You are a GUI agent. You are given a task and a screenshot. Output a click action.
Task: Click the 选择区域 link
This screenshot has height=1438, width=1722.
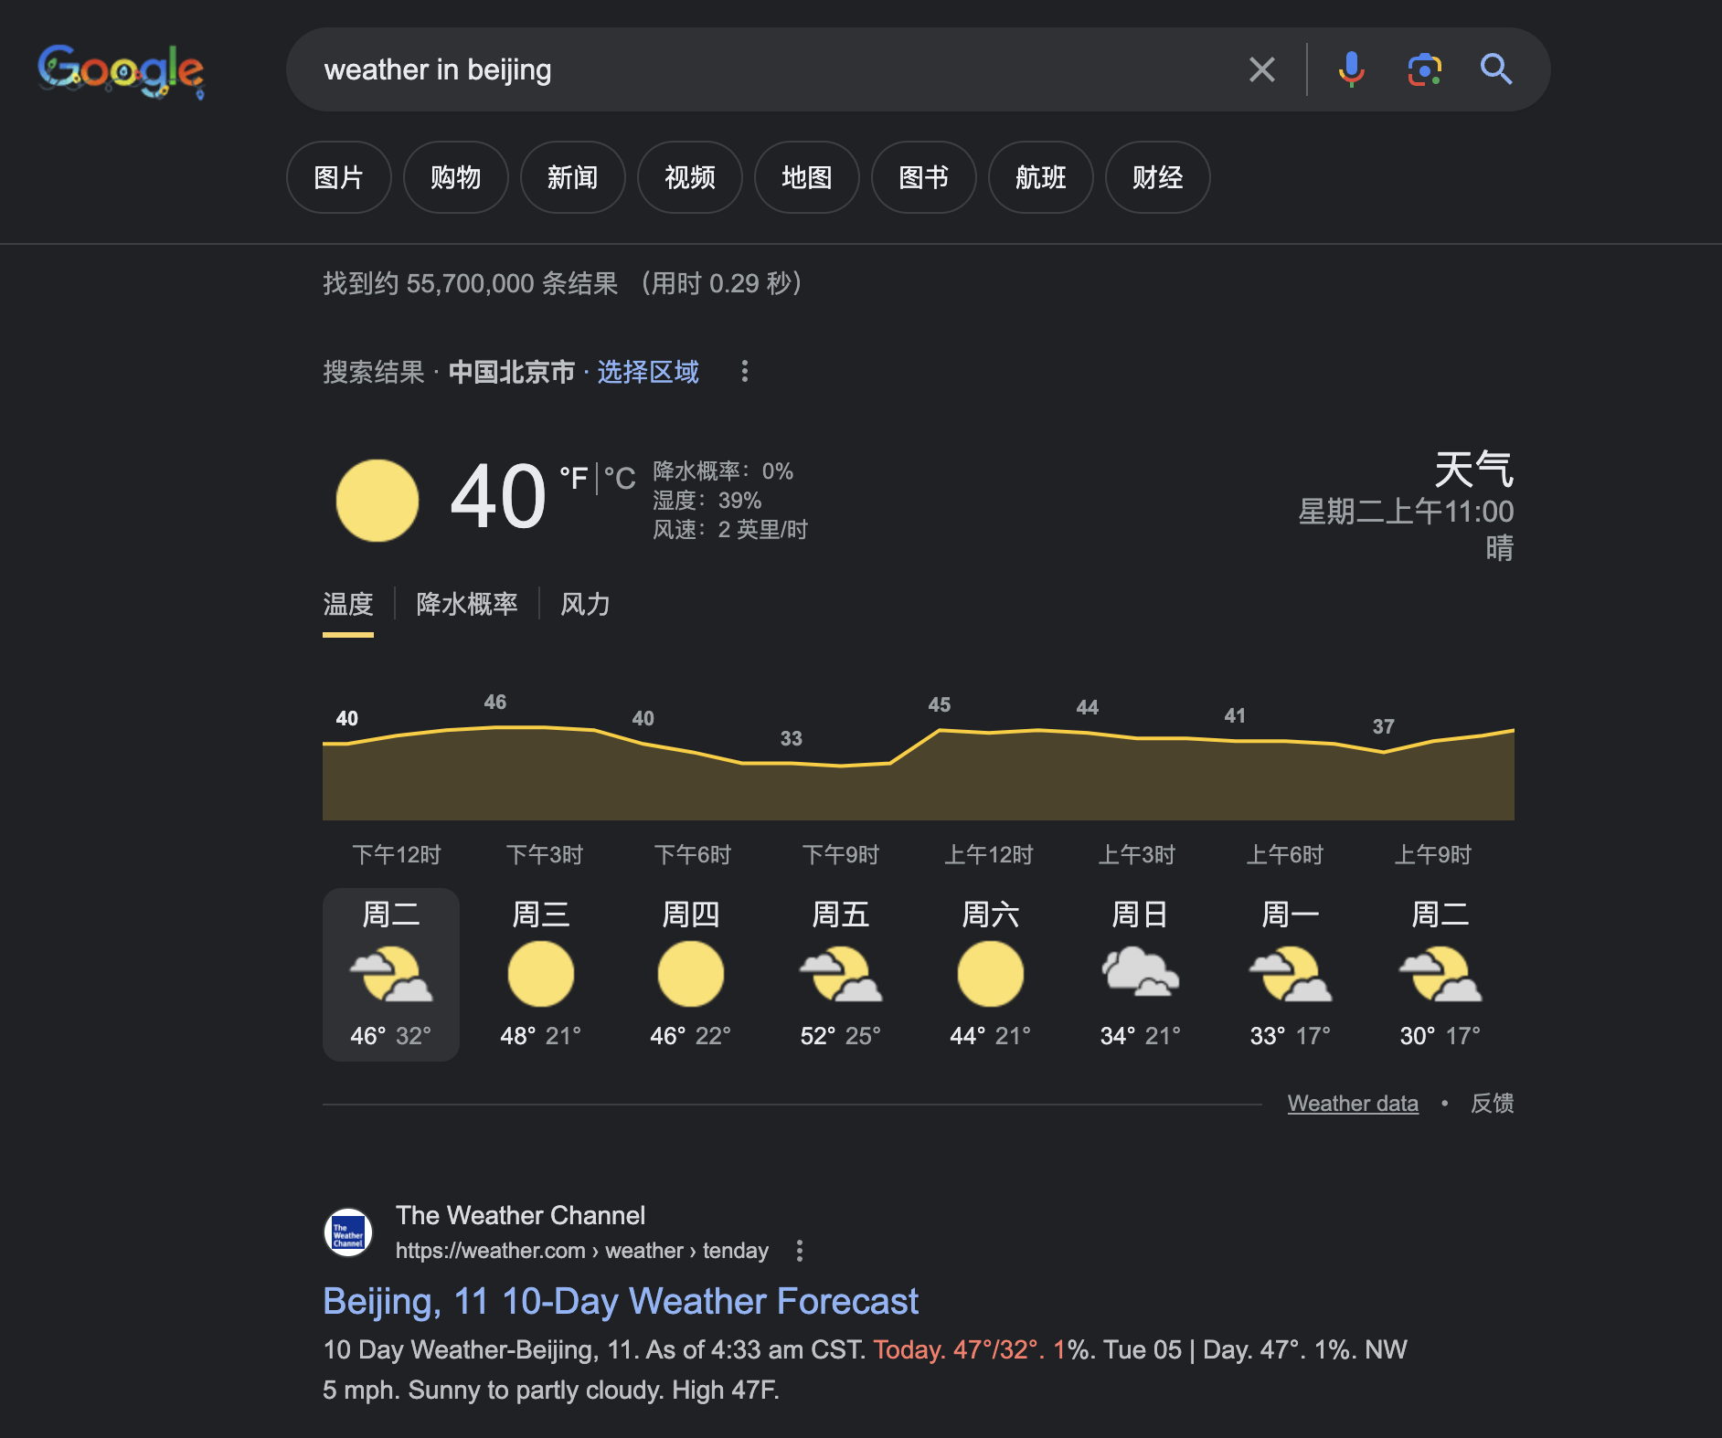(648, 372)
